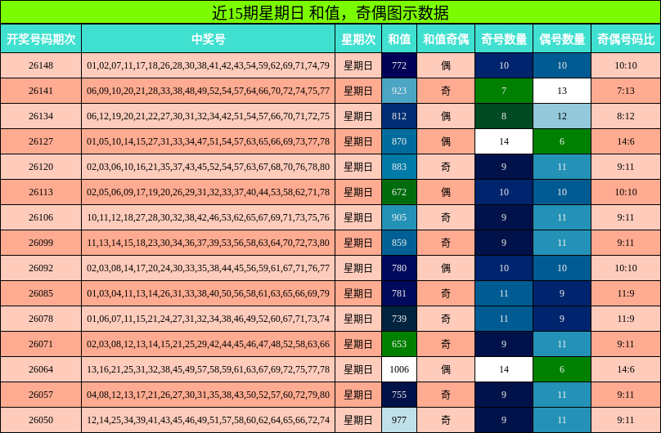The image size is (661, 433).
Task: Select issue number 26071
Action: click(x=41, y=344)
